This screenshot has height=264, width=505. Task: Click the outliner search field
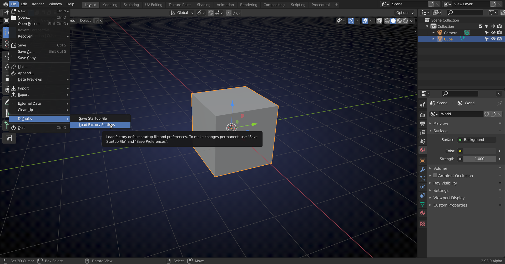(x=465, y=12)
